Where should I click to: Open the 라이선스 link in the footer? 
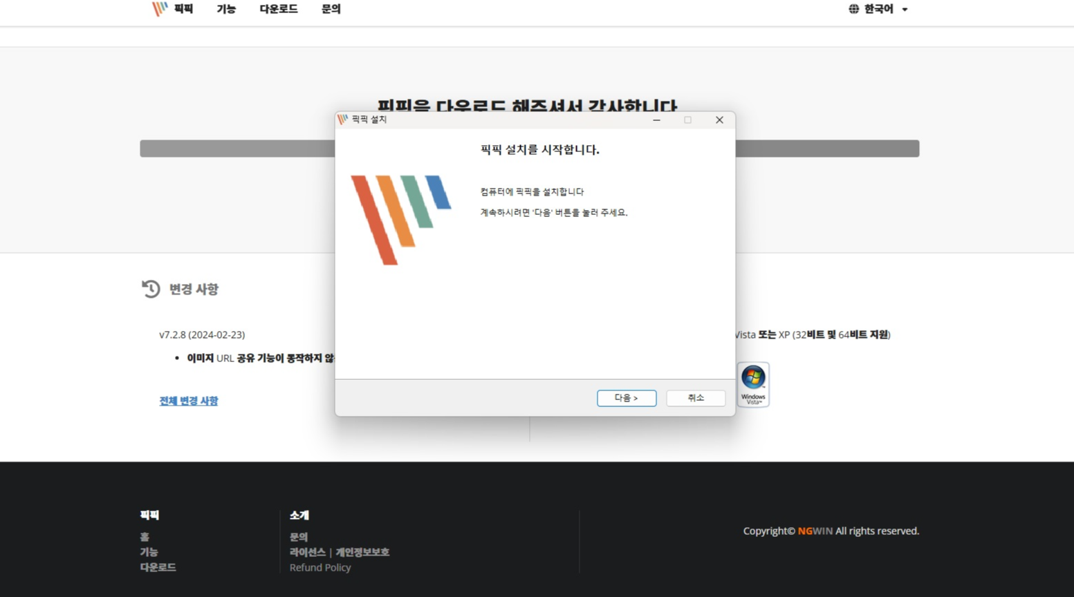308,552
